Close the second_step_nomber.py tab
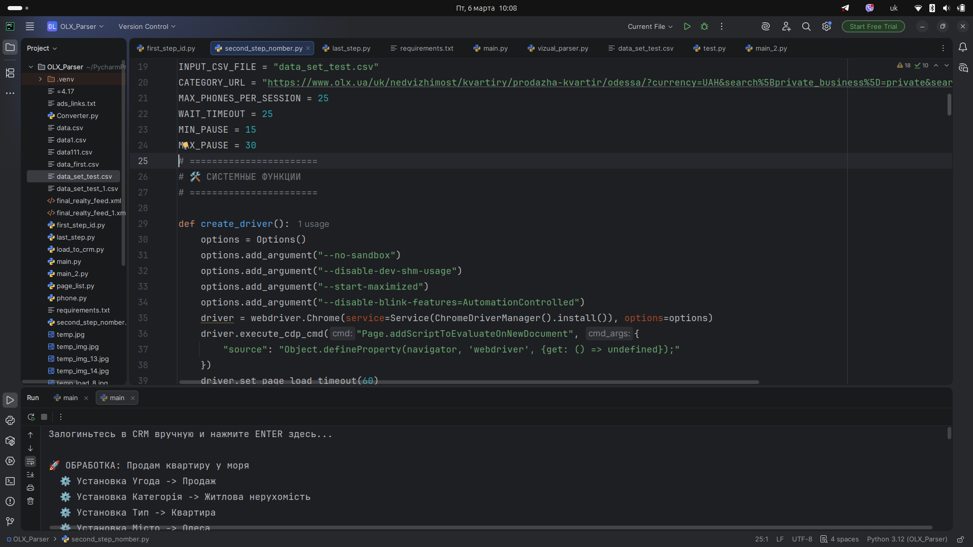973x547 pixels. (x=308, y=48)
